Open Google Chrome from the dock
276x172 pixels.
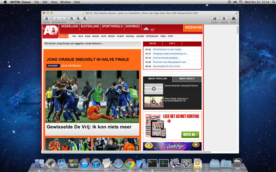coord(130,163)
